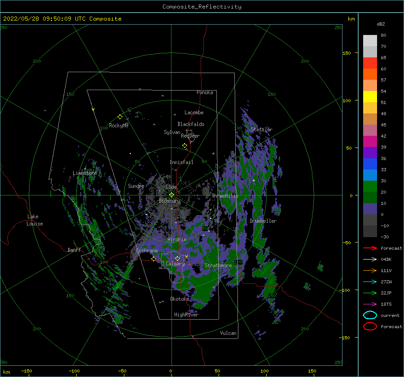Click the Lacombe city label
Screen dimensions: 404x377
point(194,113)
